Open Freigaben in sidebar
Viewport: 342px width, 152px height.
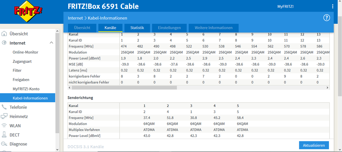21,80
